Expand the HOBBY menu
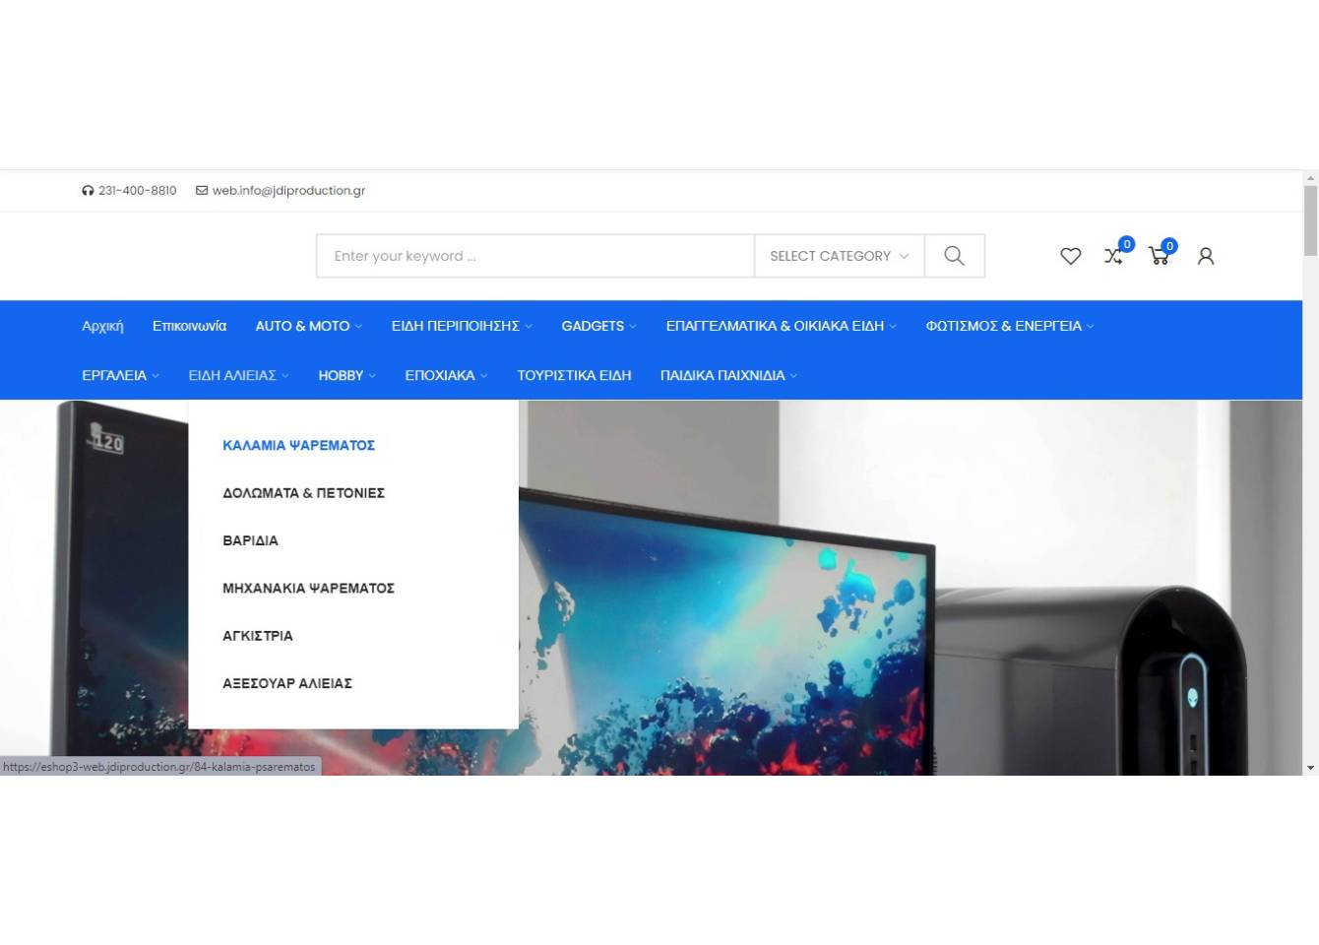 pyautogui.click(x=346, y=375)
